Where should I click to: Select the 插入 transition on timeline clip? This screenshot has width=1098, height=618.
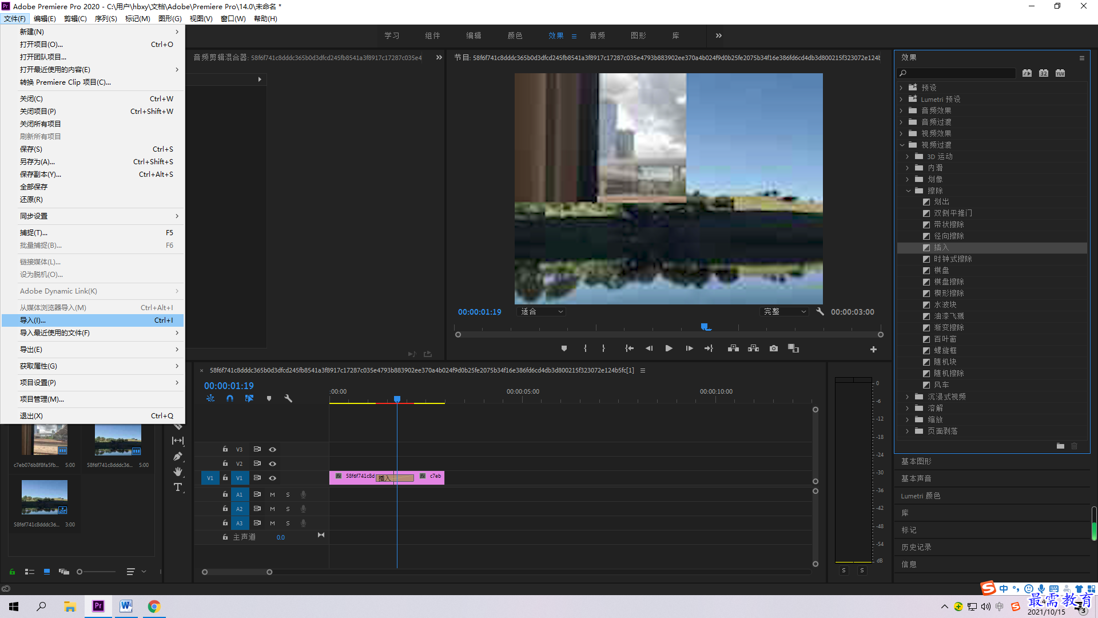click(x=395, y=478)
